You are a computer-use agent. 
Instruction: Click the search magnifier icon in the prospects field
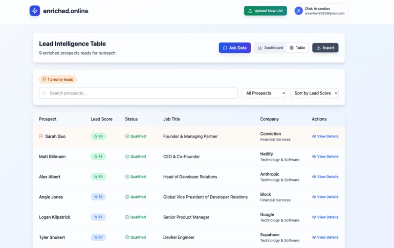44,93
